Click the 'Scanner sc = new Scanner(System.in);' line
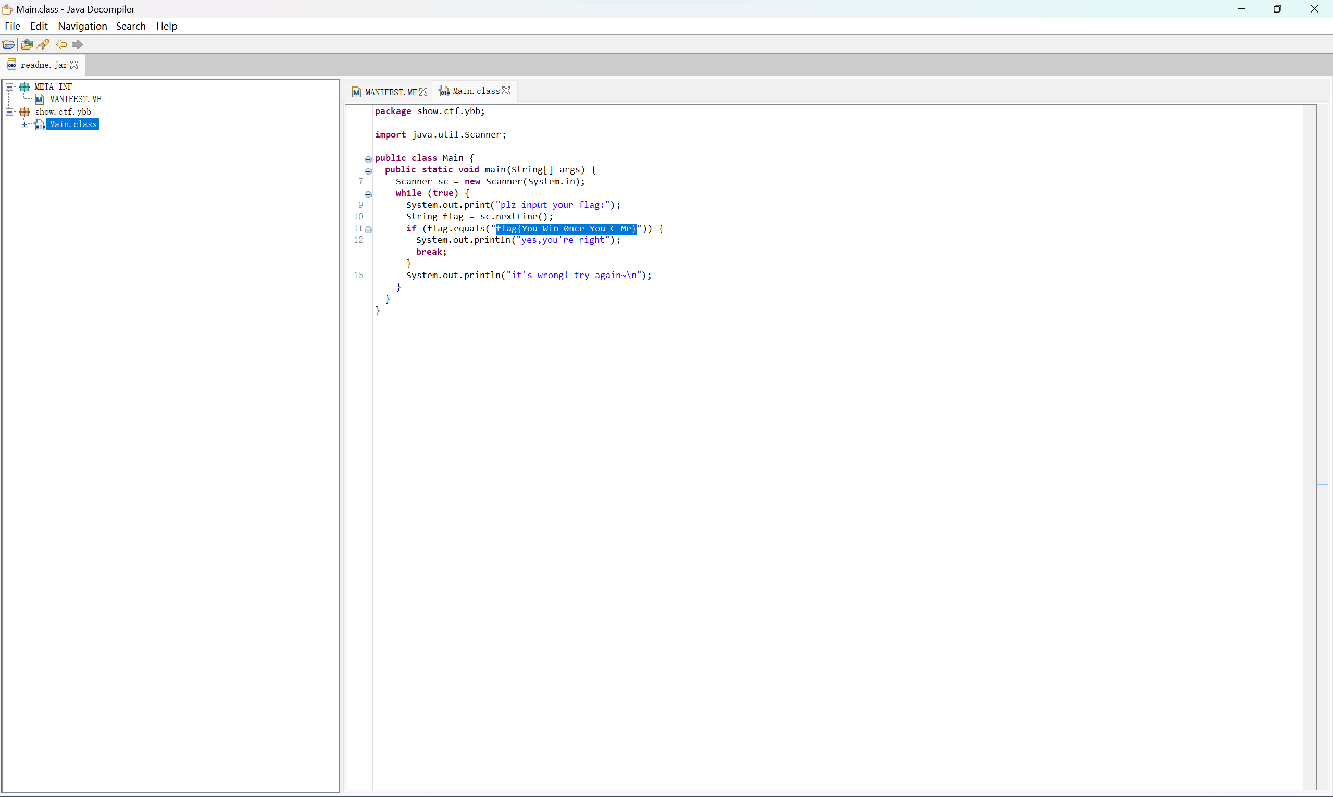 coord(490,181)
